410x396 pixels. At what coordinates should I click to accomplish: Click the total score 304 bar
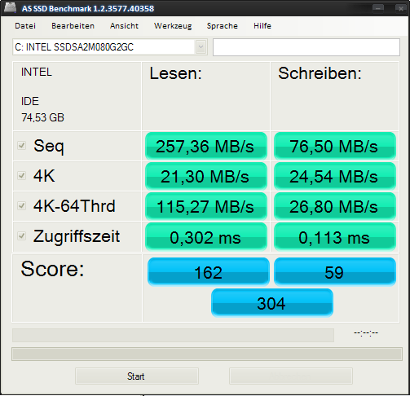coord(272,303)
